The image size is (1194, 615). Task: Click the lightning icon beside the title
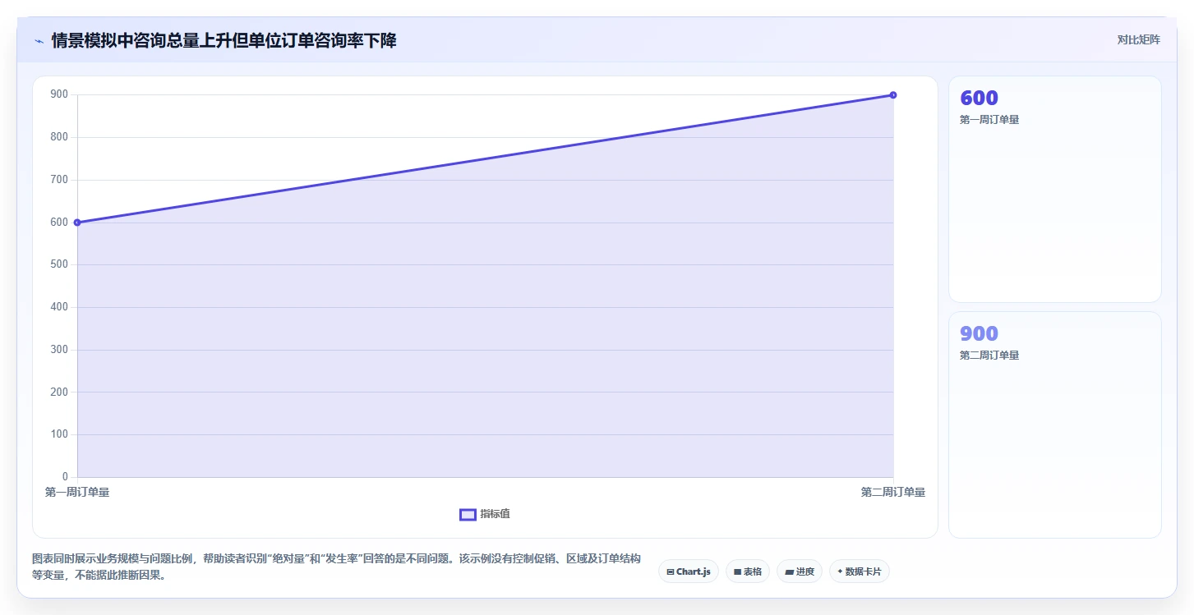click(x=39, y=41)
